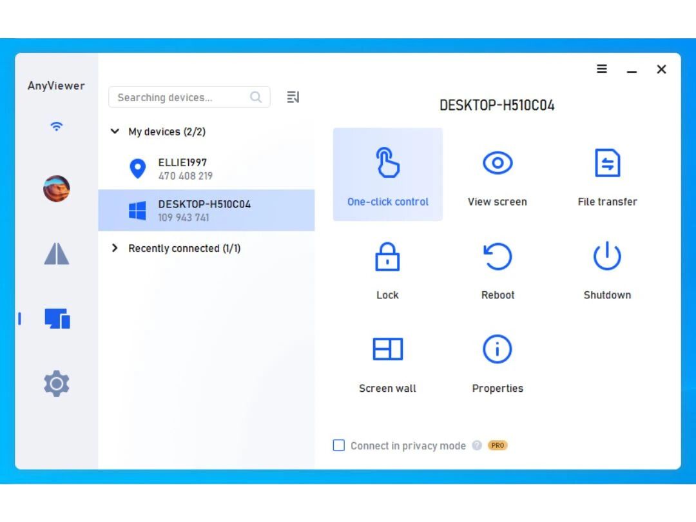
Task: Select the DESKTOP-H510C04 device in list
Action: (206, 210)
